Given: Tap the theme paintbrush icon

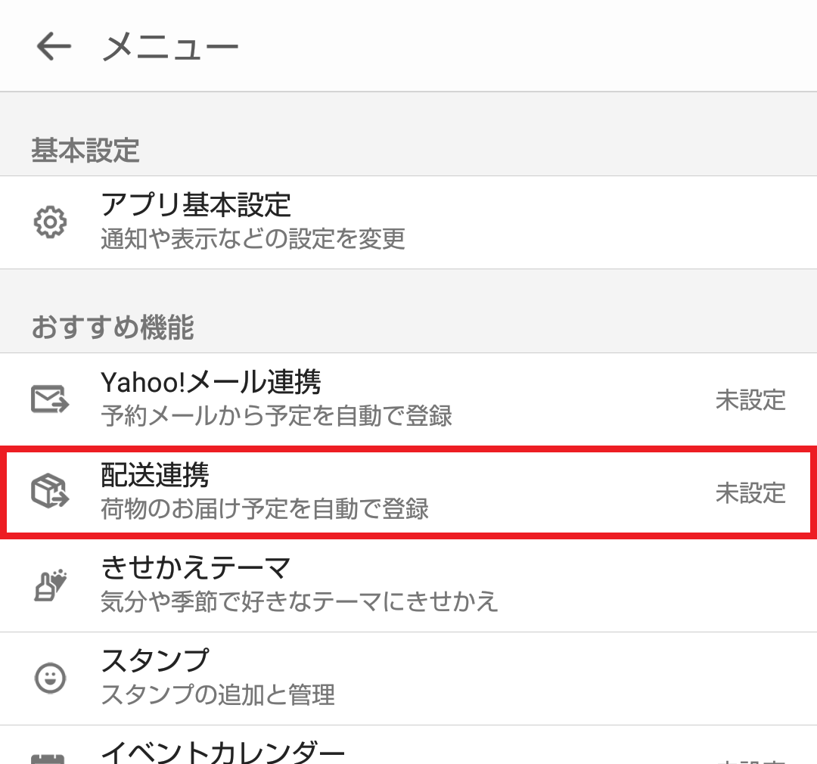Looking at the screenshot, I should [x=51, y=585].
